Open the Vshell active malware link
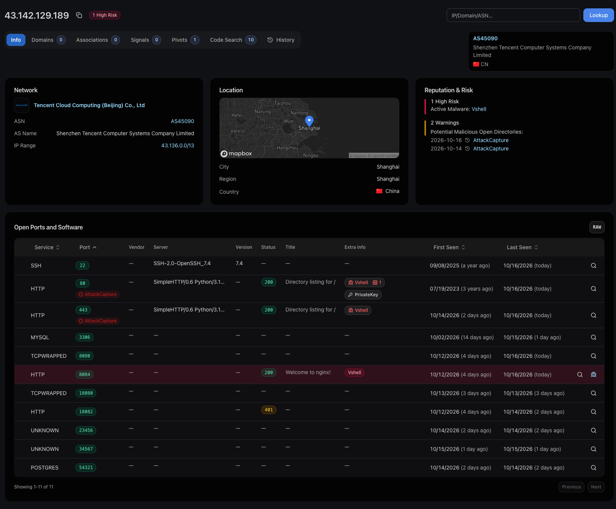Screen dimensions: 616x509 tap(479, 109)
